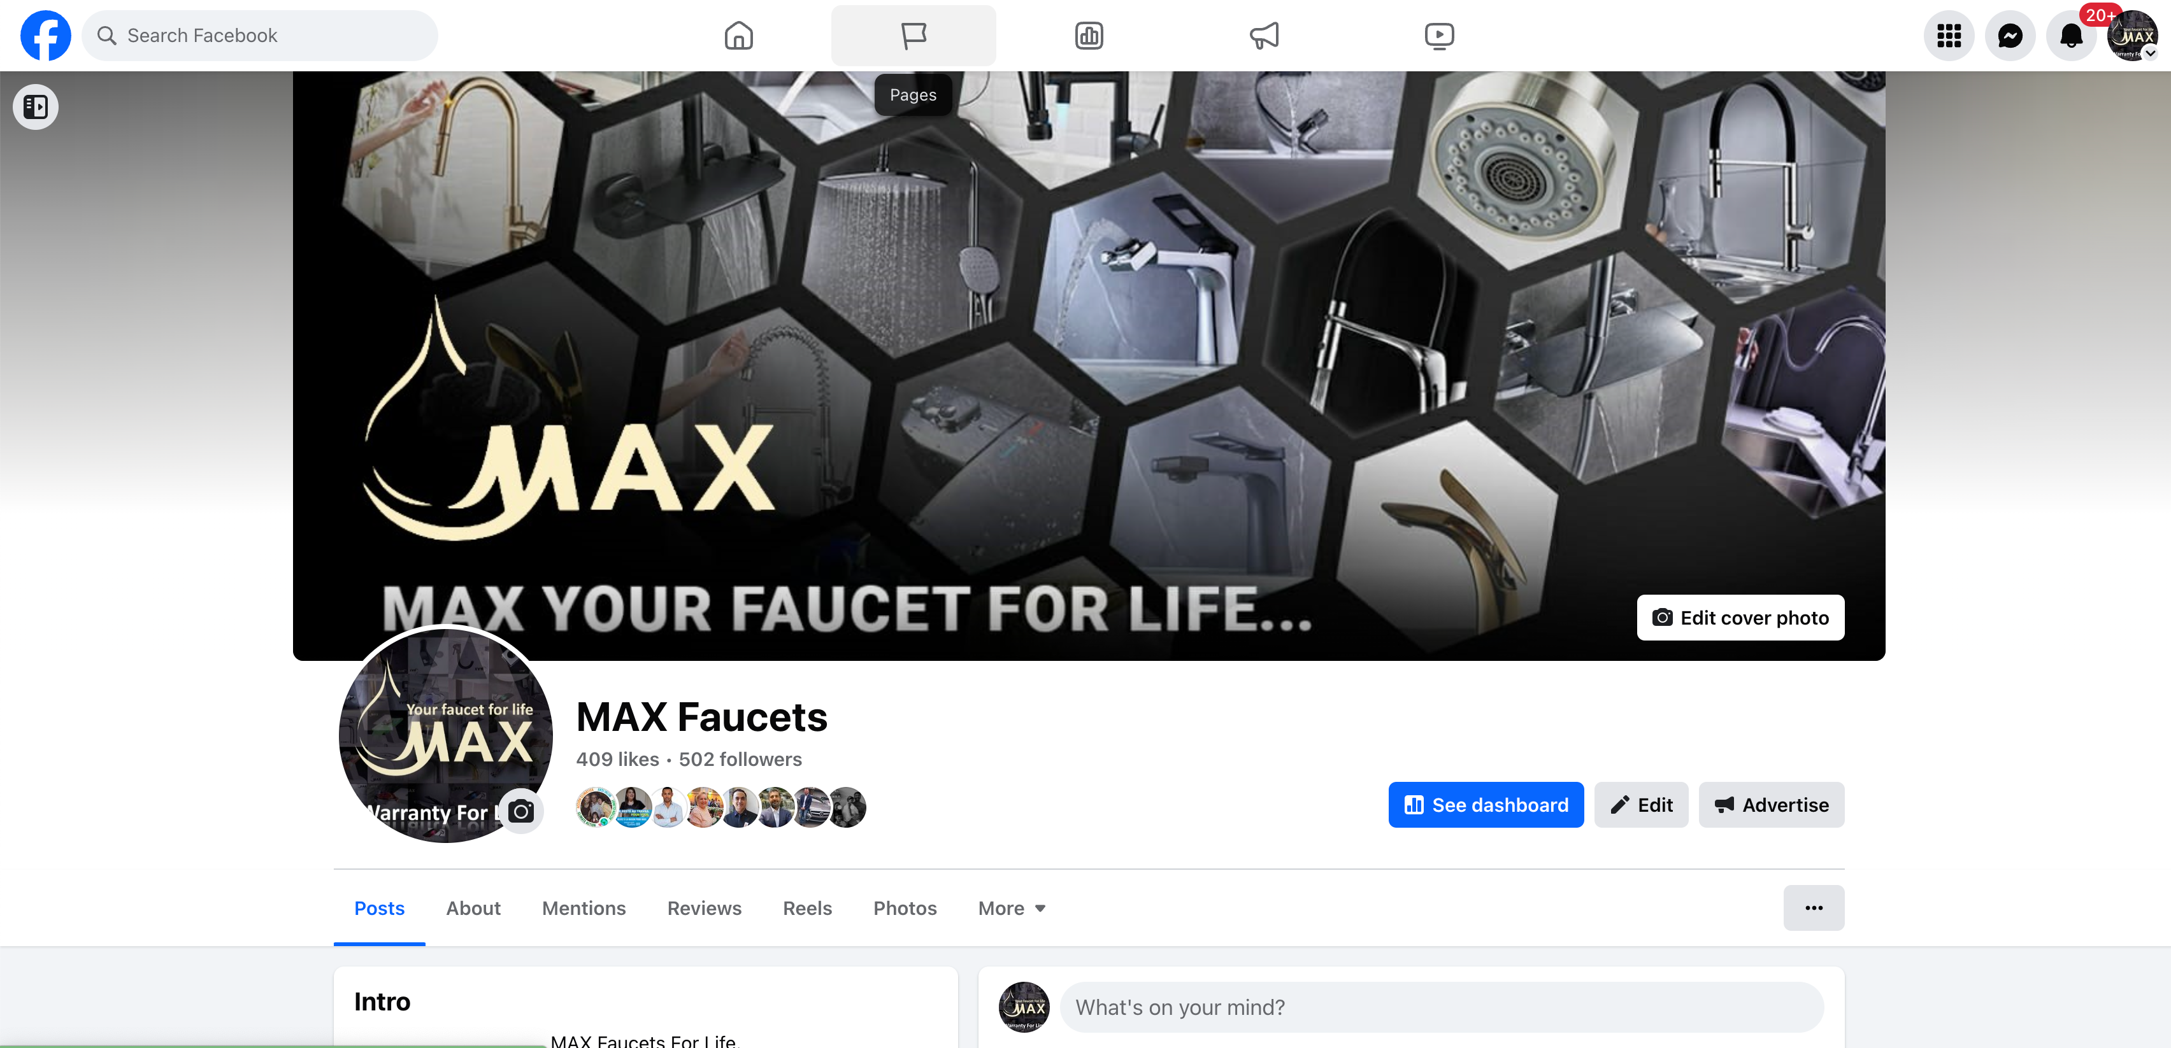This screenshot has height=1048, width=2171.
Task: Switch to the About tab
Action: tap(473, 907)
